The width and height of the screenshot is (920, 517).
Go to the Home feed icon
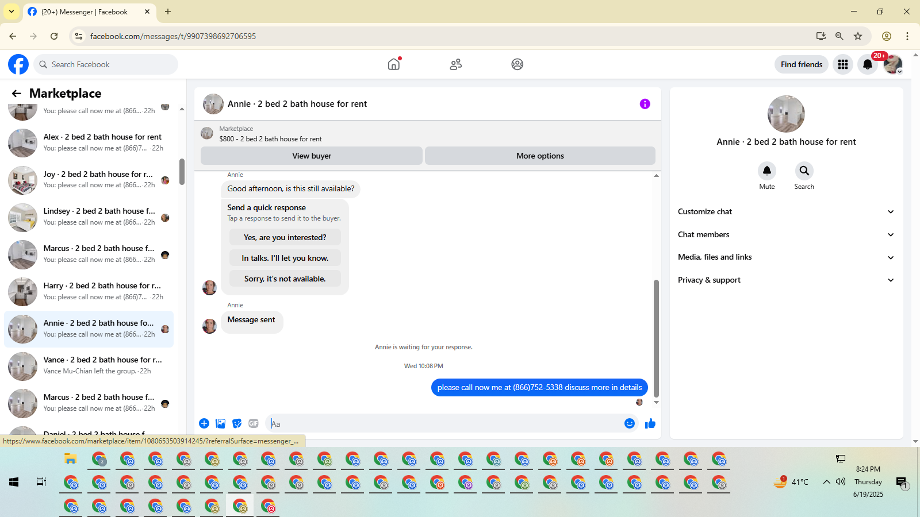394,64
